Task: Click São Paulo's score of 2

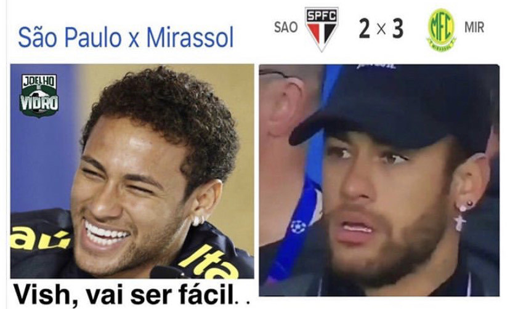Action: pyautogui.click(x=364, y=28)
